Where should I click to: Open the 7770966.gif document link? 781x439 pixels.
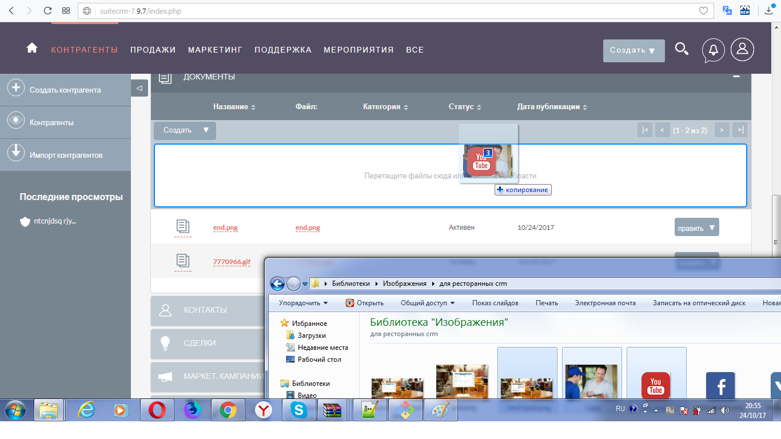pyautogui.click(x=232, y=262)
